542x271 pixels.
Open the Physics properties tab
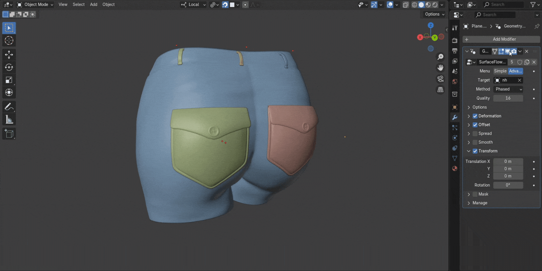(x=455, y=138)
